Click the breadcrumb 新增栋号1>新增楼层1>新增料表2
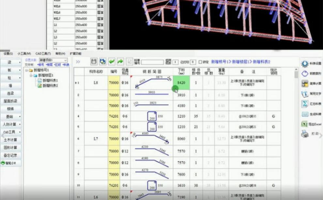The height and width of the screenshot is (200, 323). 240,62
